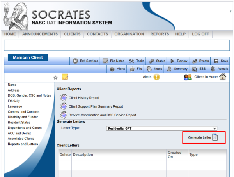
Task: Click the Type column header
Action: point(207,155)
